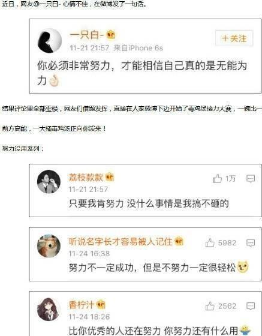Click the 听说名字长才容易被人记住 username
The image size is (262, 336).
point(121,241)
